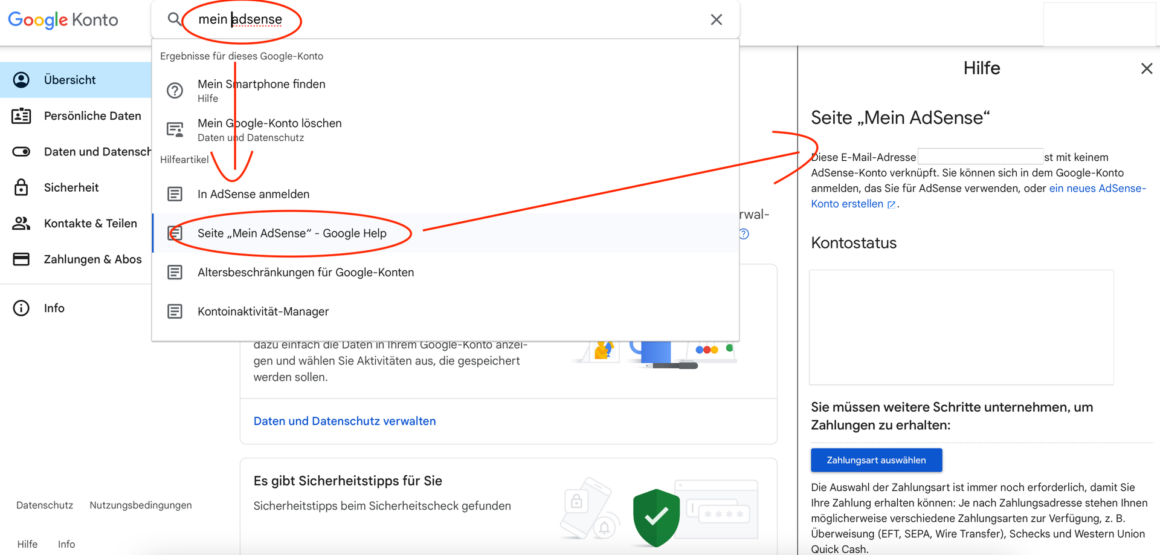Click the Info circle icon in sidebar

(x=21, y=308)
